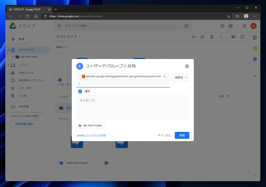Image resolution: width=266 pixels, height=187 pixels.
Task: Click into the メッセージ text area
Action: (x=133, y=108)
